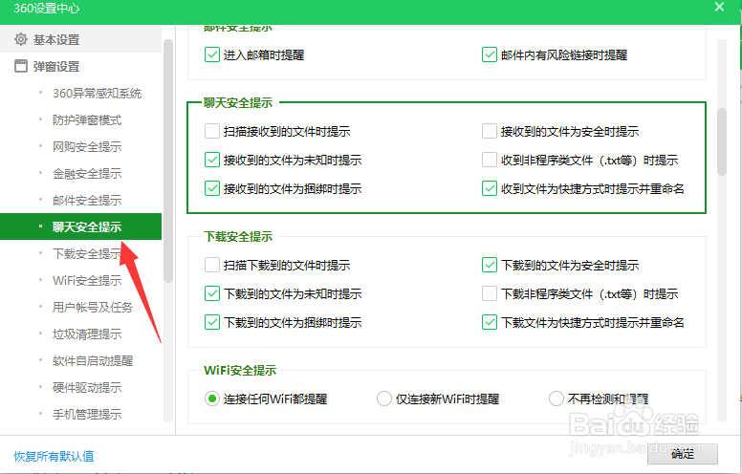Viewport: 742px width, 474px height.
Task: Uncheck 邮件内有风险链接时提醒 checkbox
Action: point(490,54)
